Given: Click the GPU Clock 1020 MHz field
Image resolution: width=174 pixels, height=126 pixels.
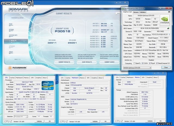Looking at the screenshot, I should (x=137, y=54).
